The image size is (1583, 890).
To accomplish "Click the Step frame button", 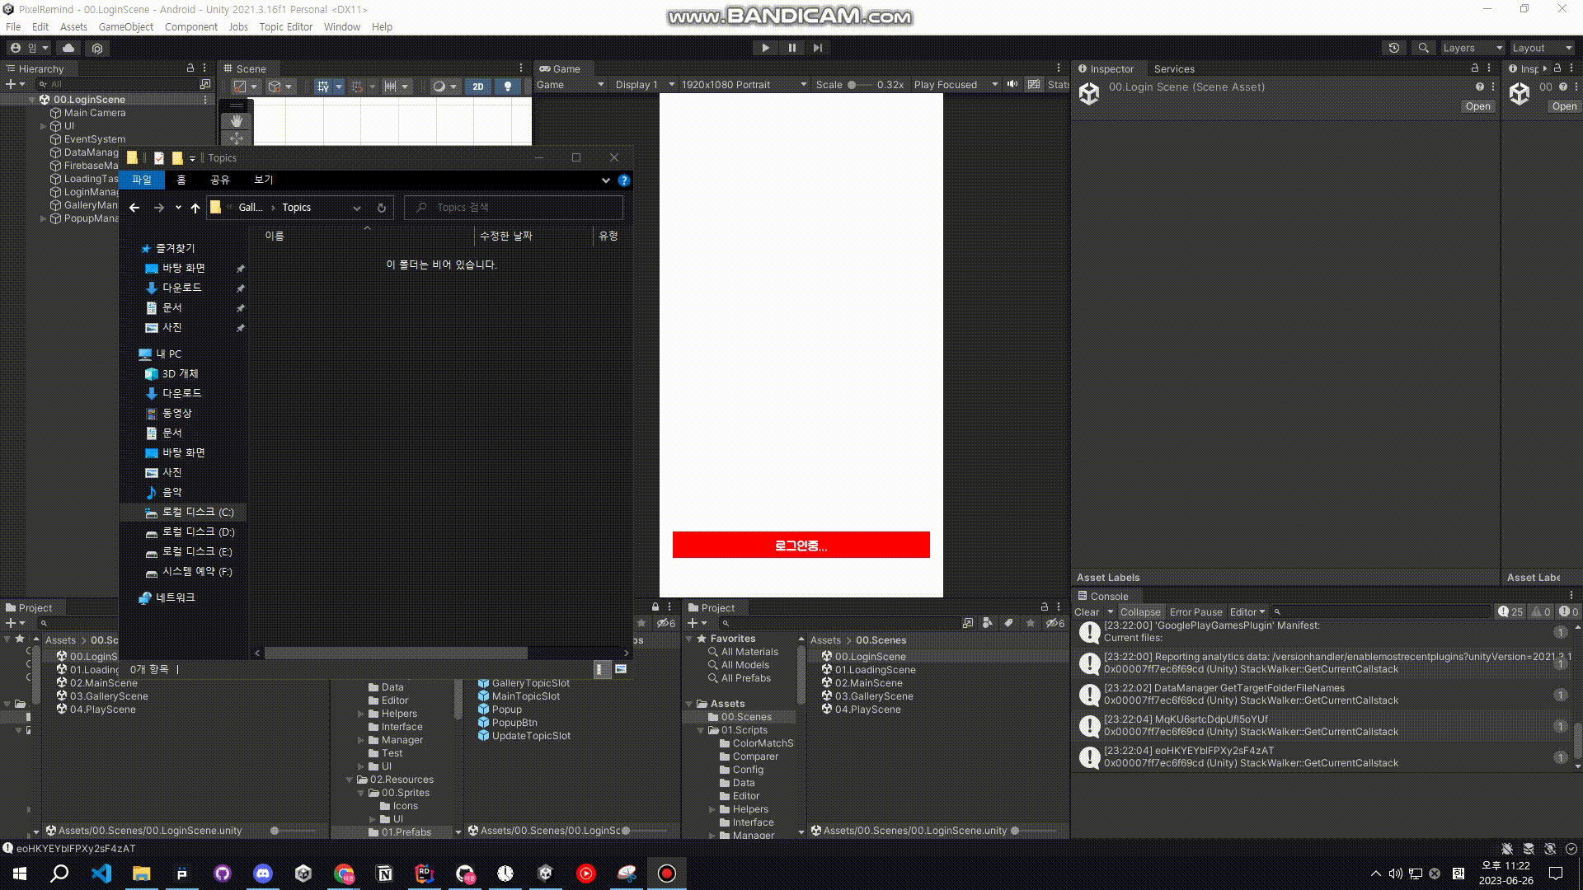I will (x=817, y=48).
